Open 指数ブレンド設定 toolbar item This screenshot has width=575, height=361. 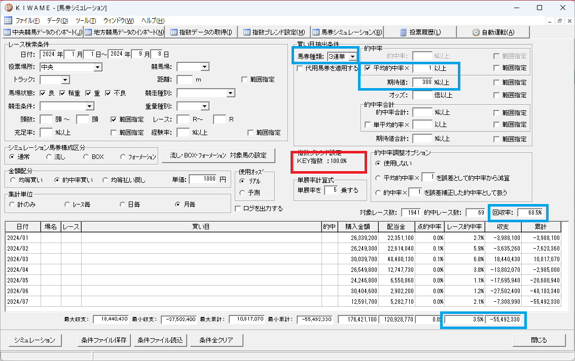pos(274,32)
